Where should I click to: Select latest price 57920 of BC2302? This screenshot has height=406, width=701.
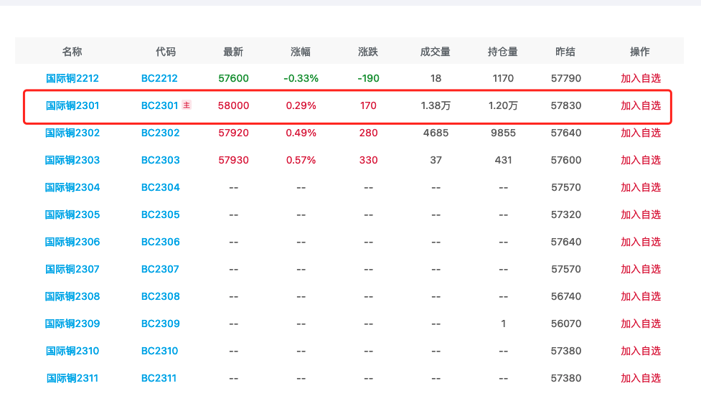233,133
